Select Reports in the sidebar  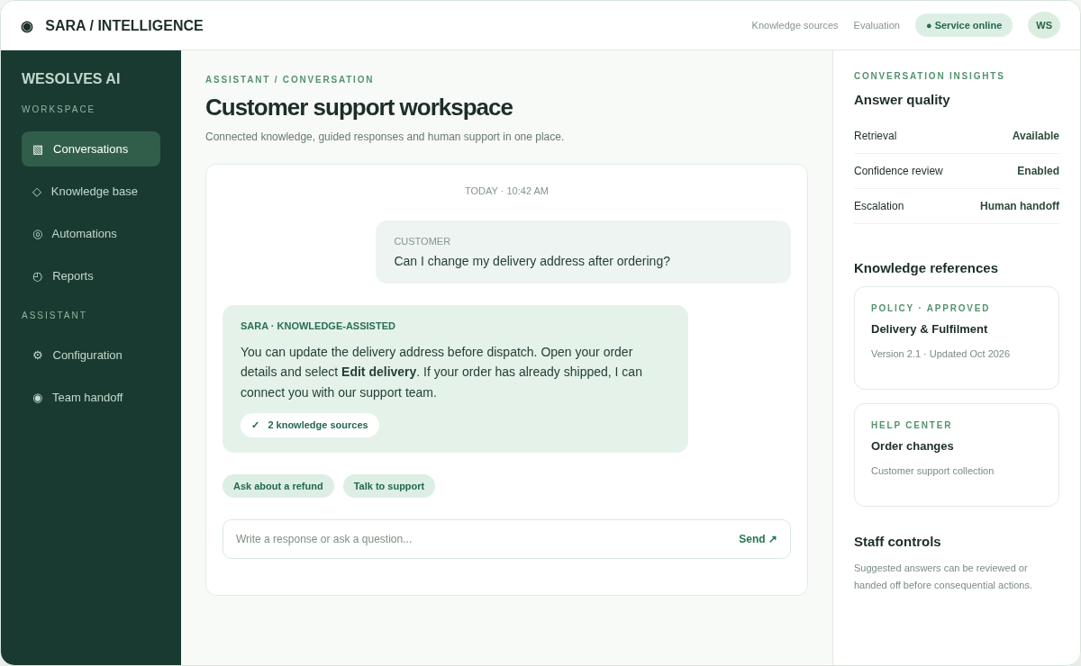tap(91, 276)
